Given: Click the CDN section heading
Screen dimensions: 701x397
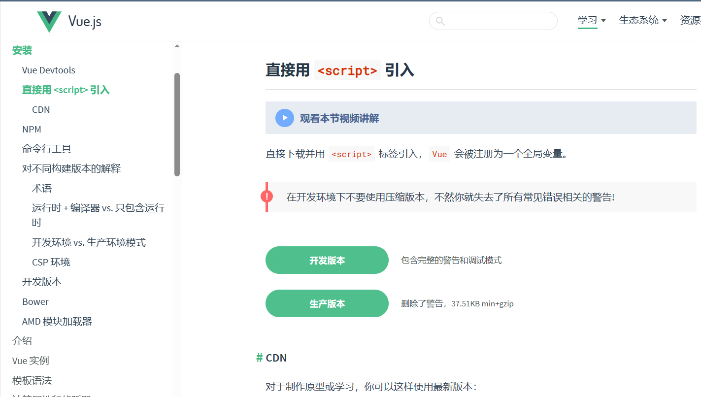Looking at the screenshot, I should tap(276, 358).
